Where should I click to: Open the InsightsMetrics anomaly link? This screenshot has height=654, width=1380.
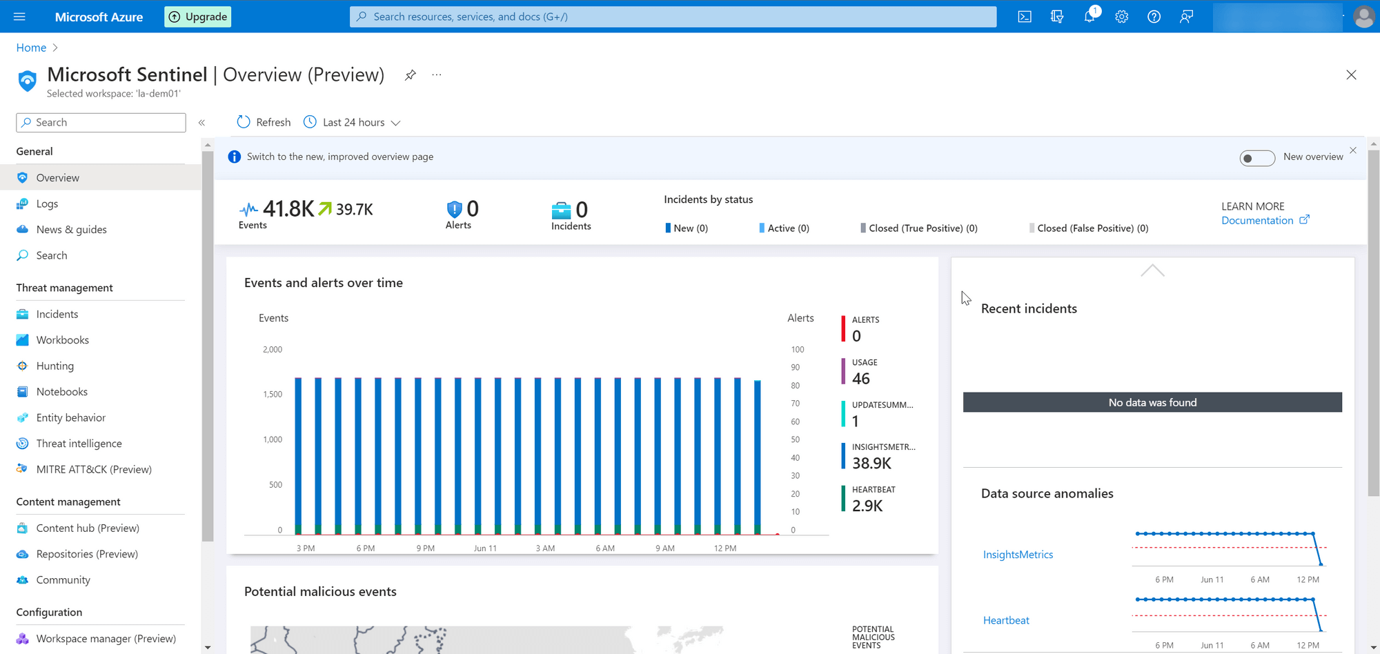point(1018,555)
